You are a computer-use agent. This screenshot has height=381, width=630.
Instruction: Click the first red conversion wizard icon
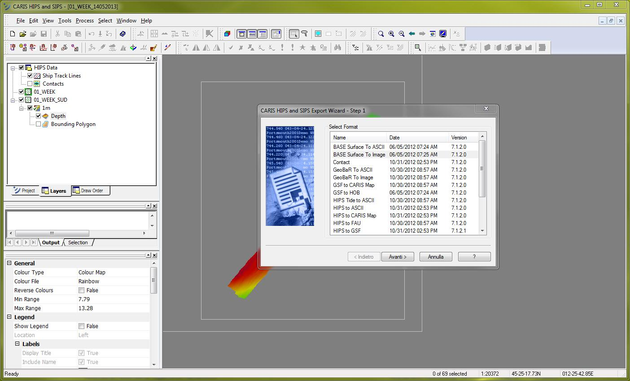(x=13, y=48)
